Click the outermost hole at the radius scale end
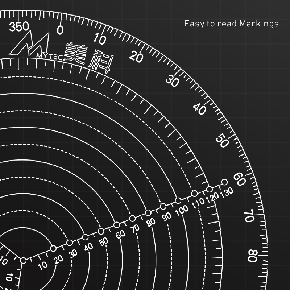The height and width of the screenshot is (290, 290). 224,182
